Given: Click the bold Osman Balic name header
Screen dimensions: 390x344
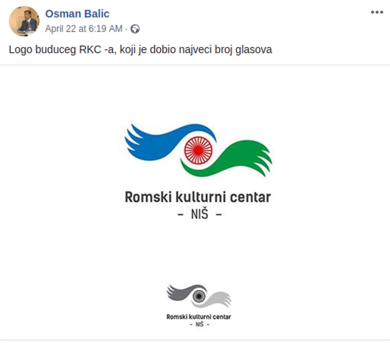Looking at the screenshot, I should pyautogui.click(x=78, y=14).
